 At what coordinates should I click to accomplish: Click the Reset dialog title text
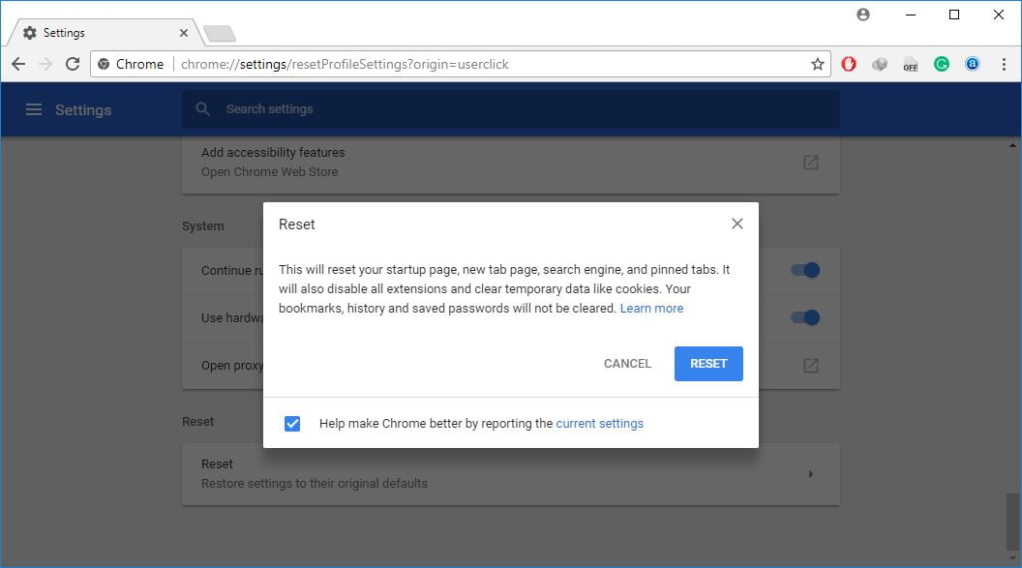[x=296, y=224]
